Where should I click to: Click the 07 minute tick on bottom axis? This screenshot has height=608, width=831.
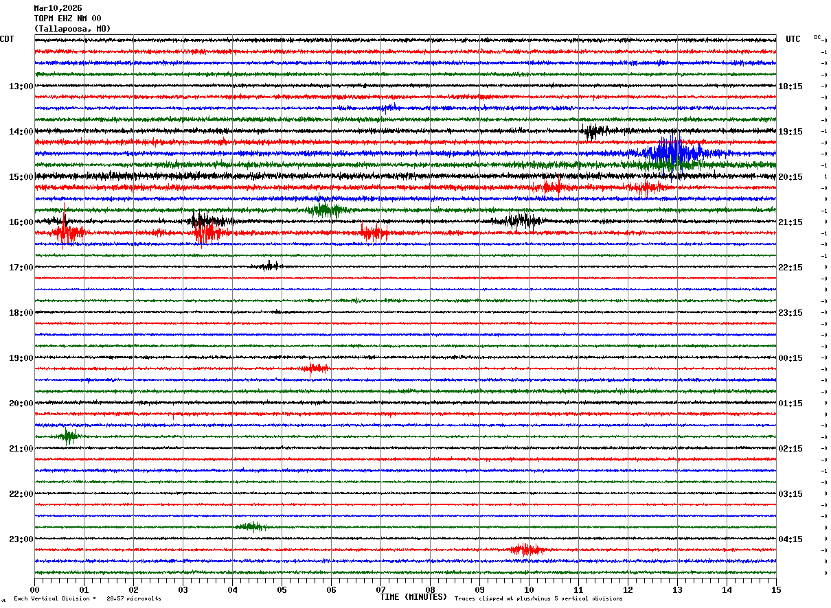point(380,589)
